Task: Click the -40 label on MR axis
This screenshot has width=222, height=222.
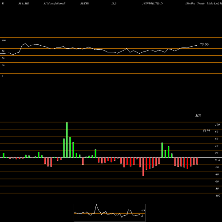Action: pos(217,174)
